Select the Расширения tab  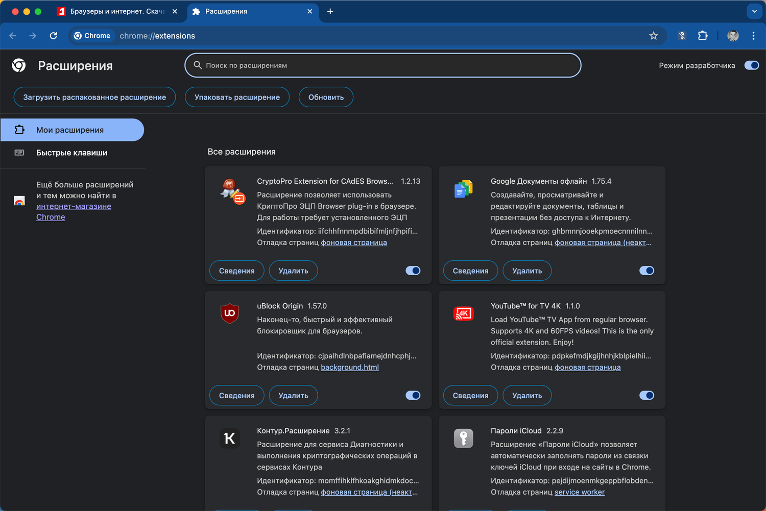coord(253,11)
